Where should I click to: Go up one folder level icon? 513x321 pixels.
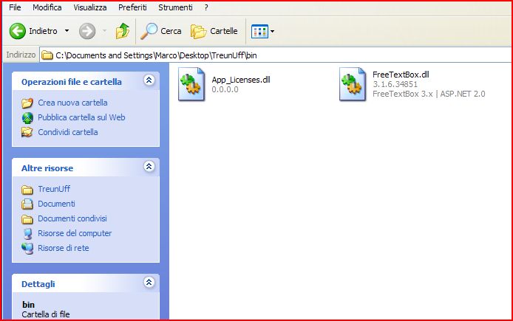pos(123,31)
